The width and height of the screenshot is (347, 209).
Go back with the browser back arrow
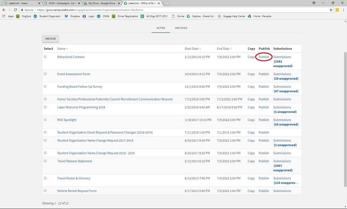coord(4,10)
